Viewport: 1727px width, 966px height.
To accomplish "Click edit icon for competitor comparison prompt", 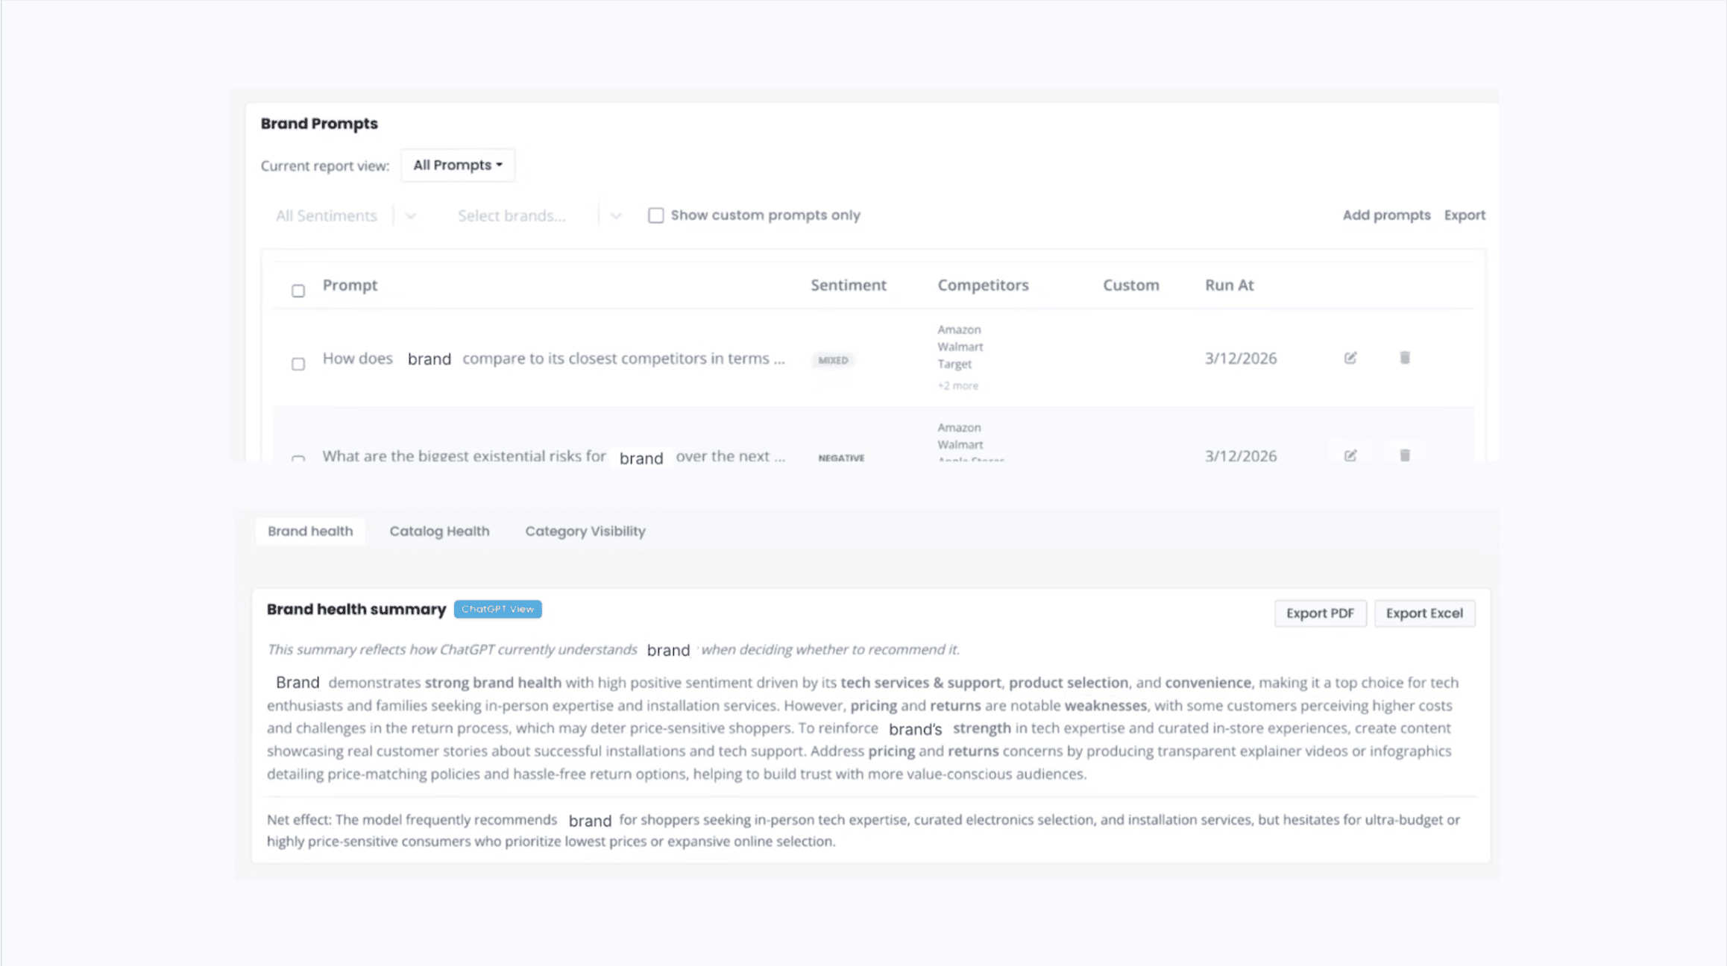I will pyautogui.click(x=1350, y=358).
